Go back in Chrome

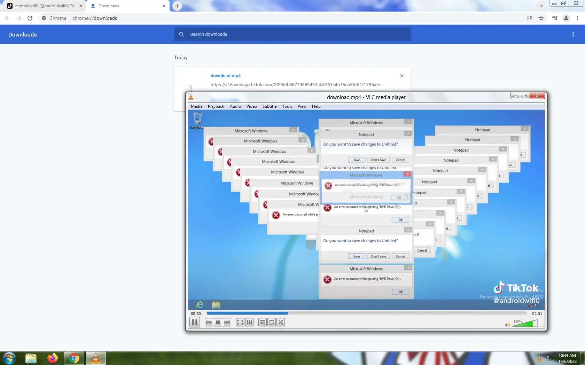(x=8, y=18)
